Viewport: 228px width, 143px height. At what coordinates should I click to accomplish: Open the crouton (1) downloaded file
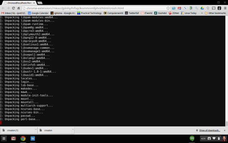17,130
